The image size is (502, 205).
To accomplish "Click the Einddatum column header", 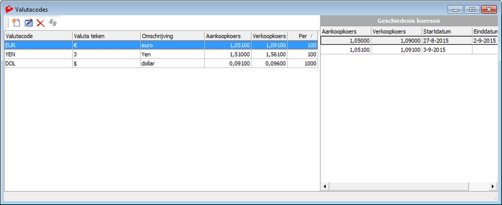I will click(x=485, y=31).
